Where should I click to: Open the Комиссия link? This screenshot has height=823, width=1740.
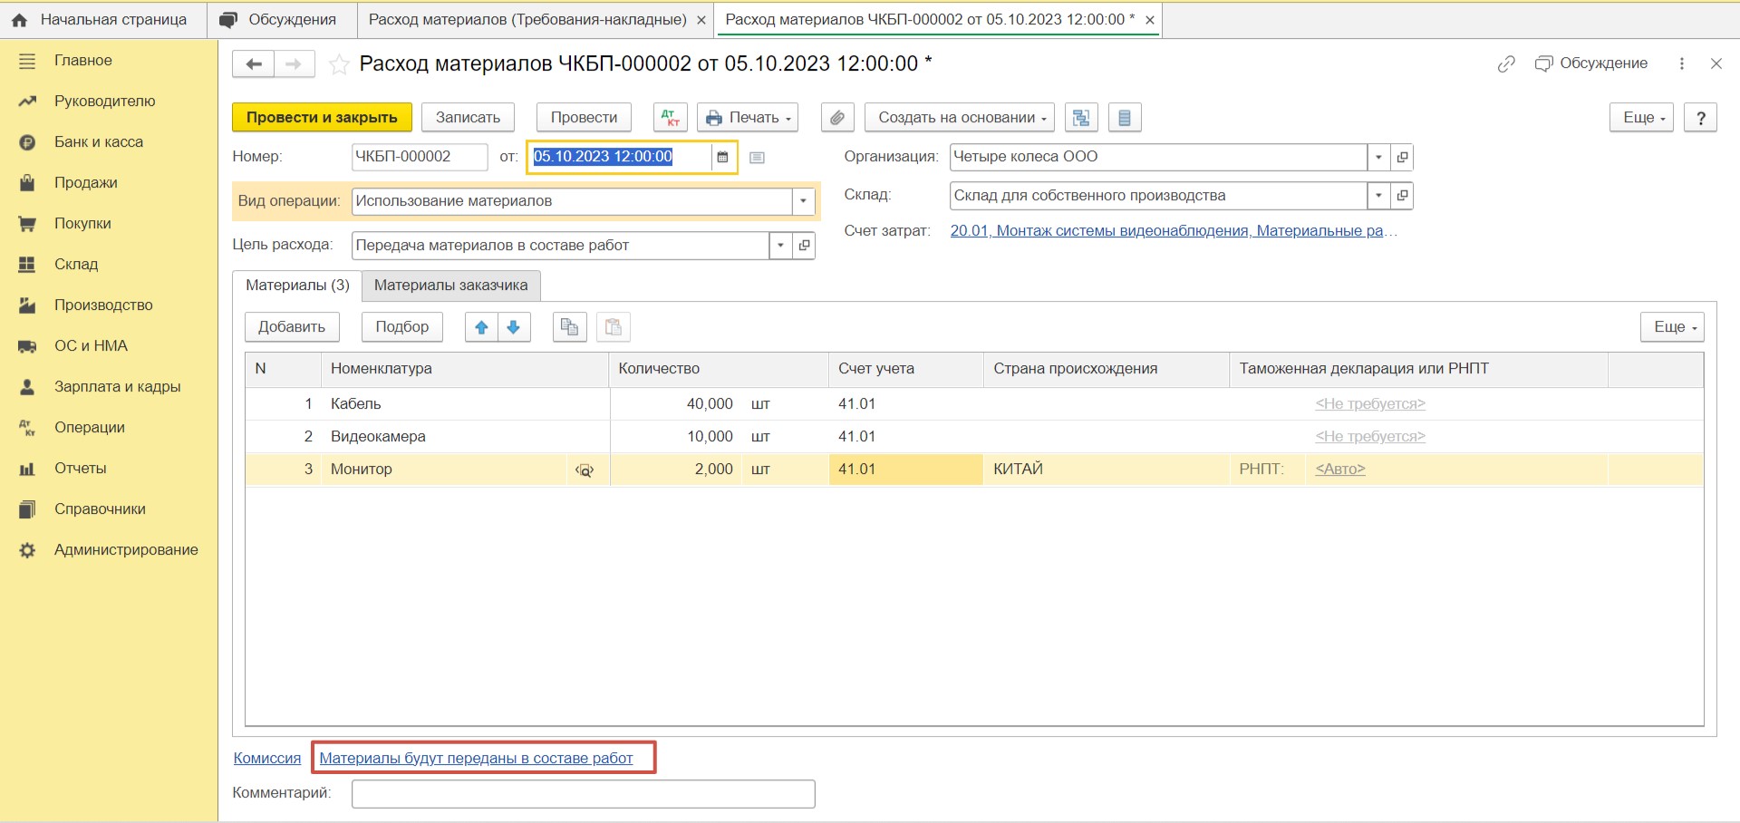[x=267, y=759]
